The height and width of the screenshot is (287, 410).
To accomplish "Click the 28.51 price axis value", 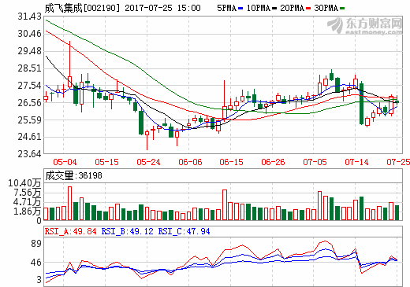I will pyautogui.click(x=30, y=68).
